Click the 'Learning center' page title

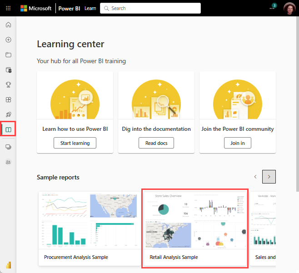coord(70,44)
